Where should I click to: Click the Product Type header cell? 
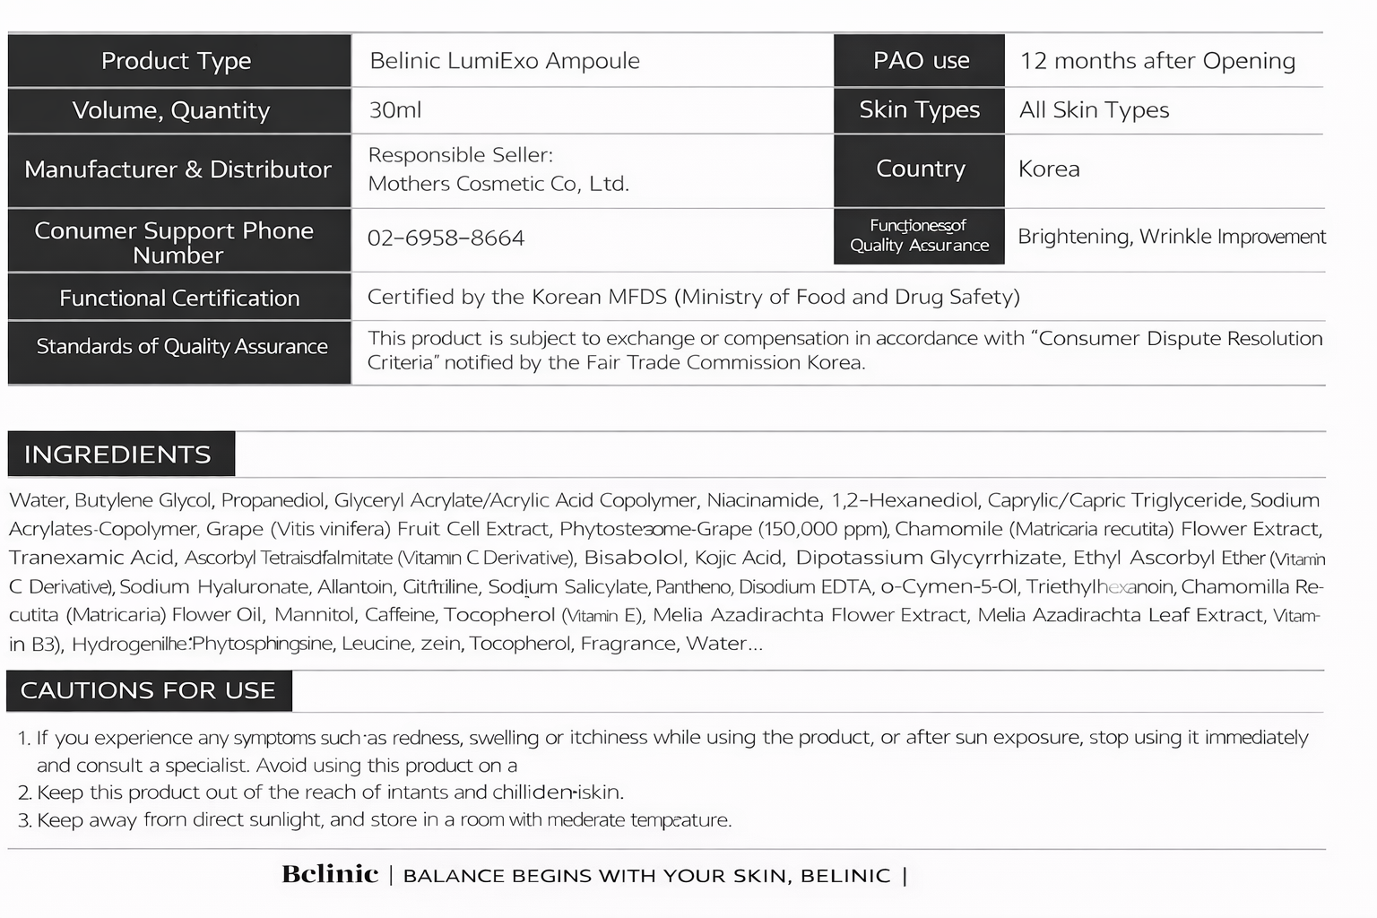(177, 61)
